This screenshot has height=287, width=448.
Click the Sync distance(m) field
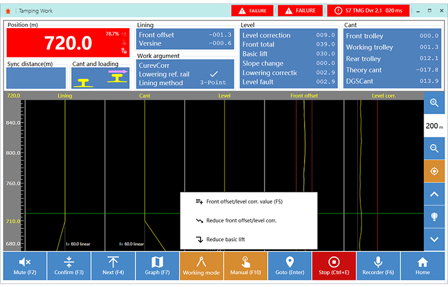tap(36, 78)
